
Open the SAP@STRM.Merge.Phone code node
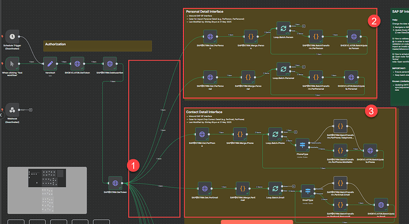240,134
